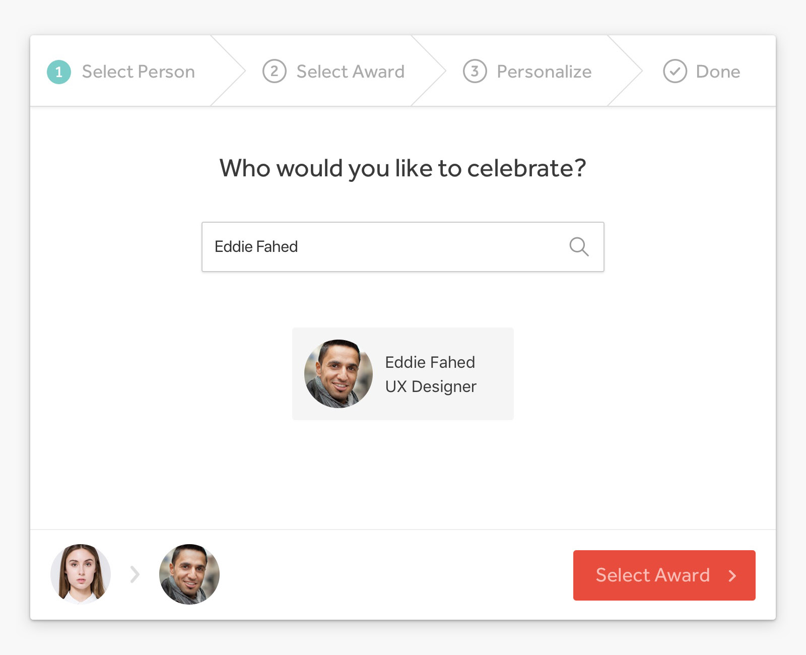Click the Done checkmark circle icon
Screen dimensions: 806x655
point(675,71)
